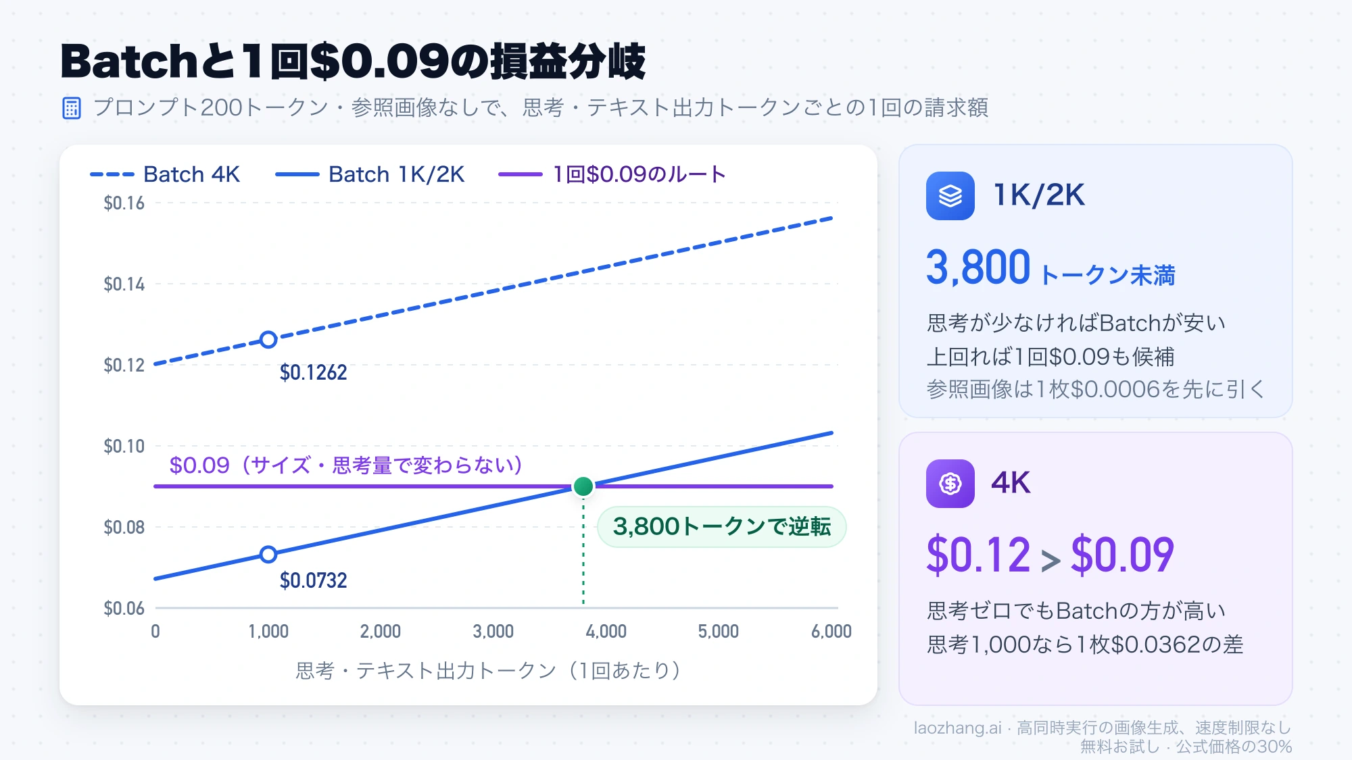Click the line 思考1,000なら1枚$0.0362の差

pos(1085,644)
